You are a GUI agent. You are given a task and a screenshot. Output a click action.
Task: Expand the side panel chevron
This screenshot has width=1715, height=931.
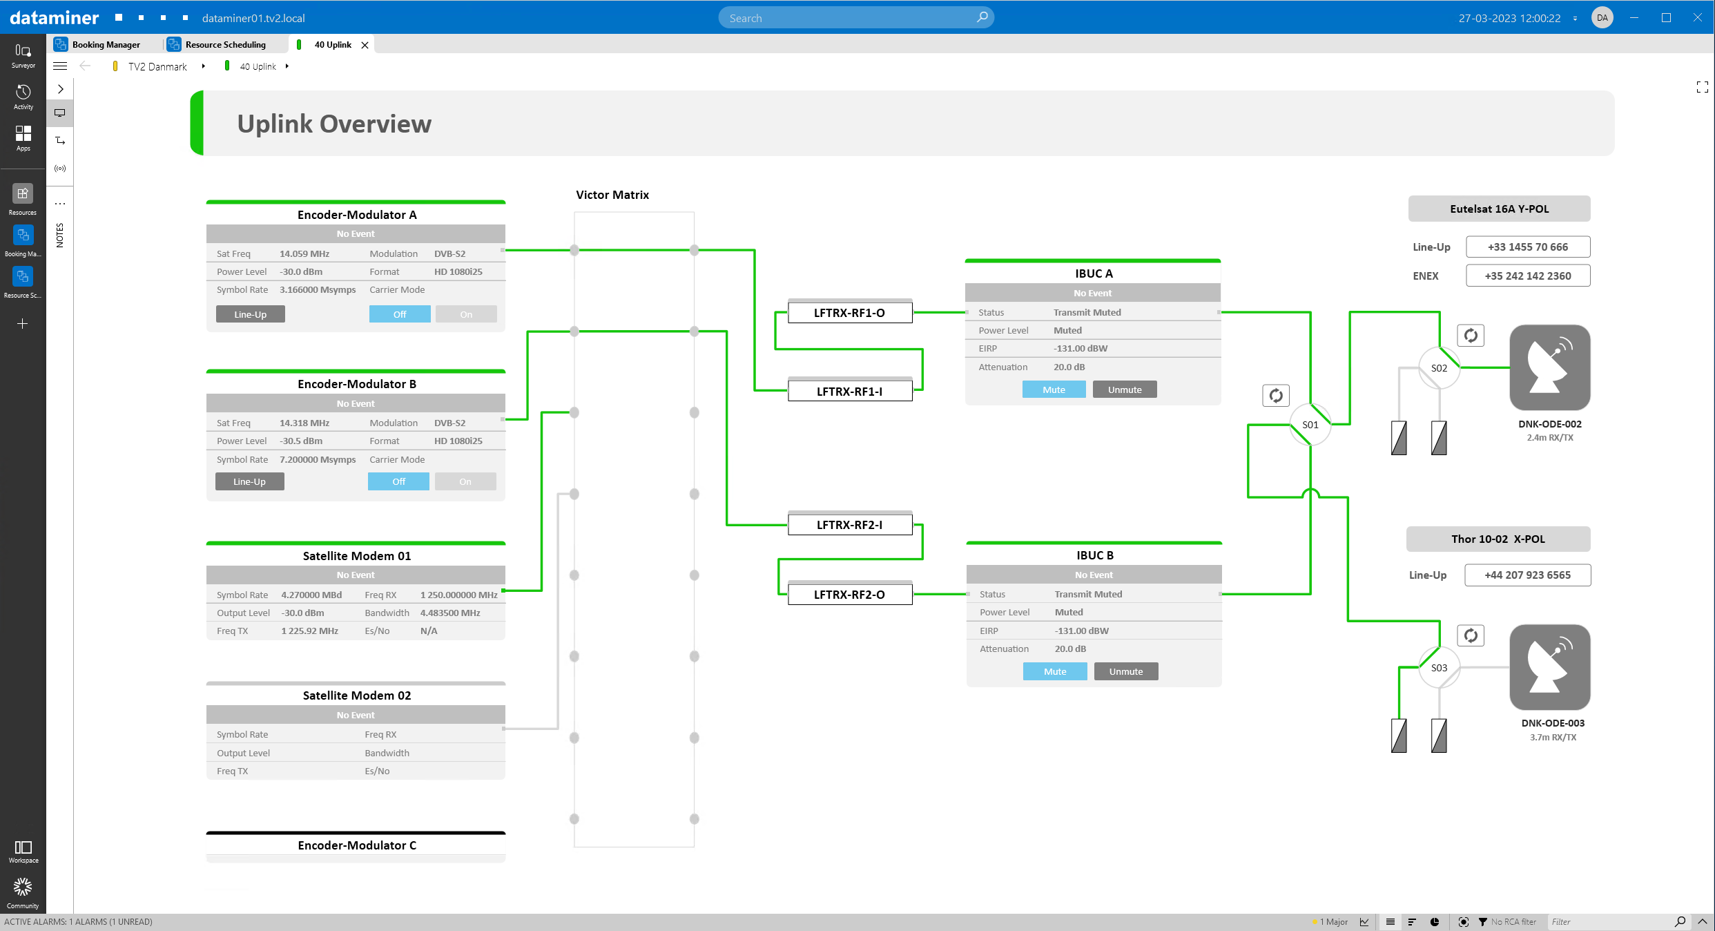click(60, 89)
